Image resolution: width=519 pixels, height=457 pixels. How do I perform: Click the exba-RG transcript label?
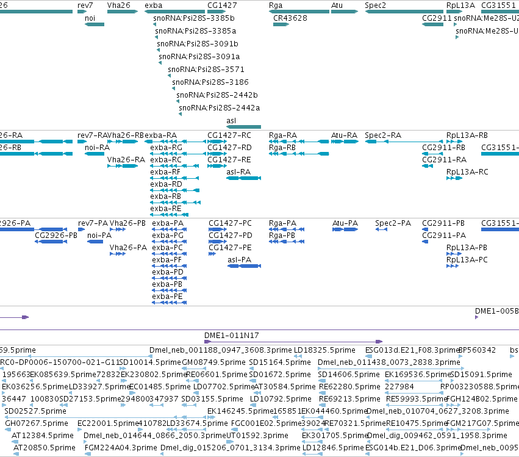[166, 148]
